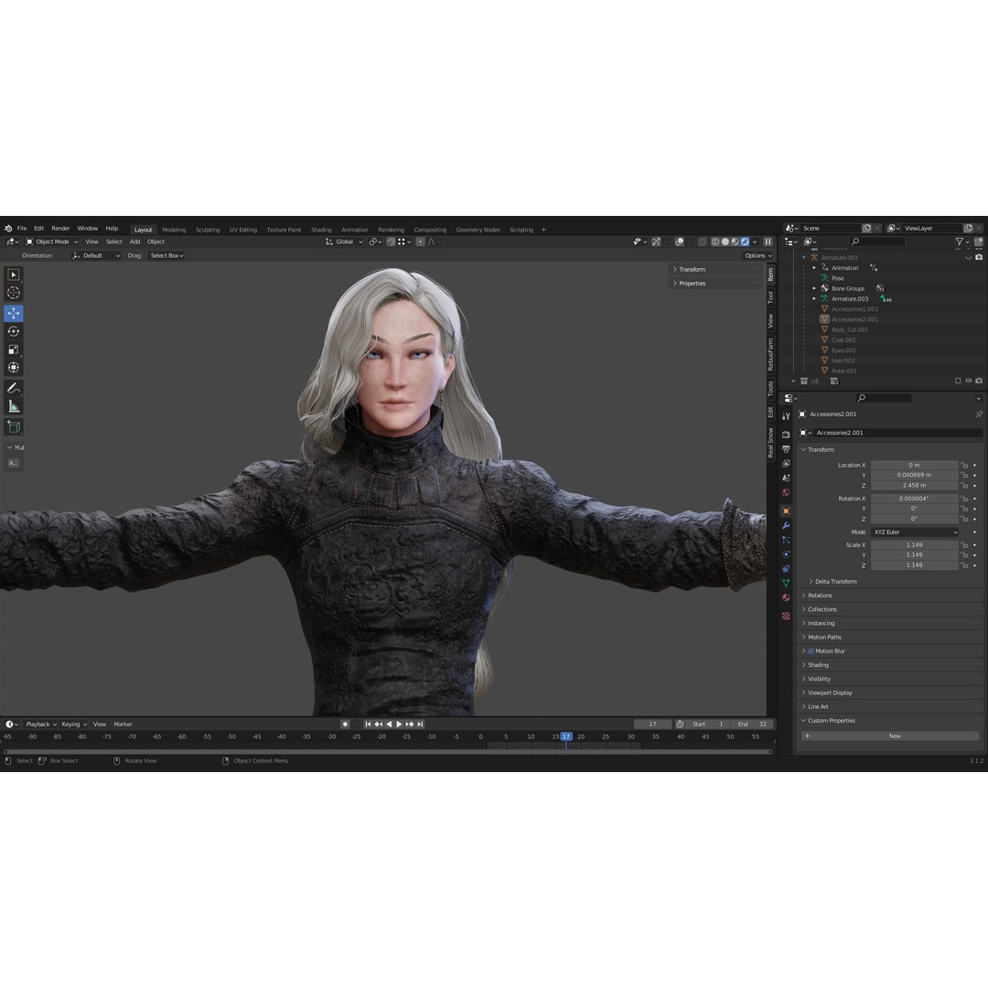Viewport: 988px width, 988px height.
Task: Open the View Layer properties tab
Action: pyautogui.click(x=786, y=464)
